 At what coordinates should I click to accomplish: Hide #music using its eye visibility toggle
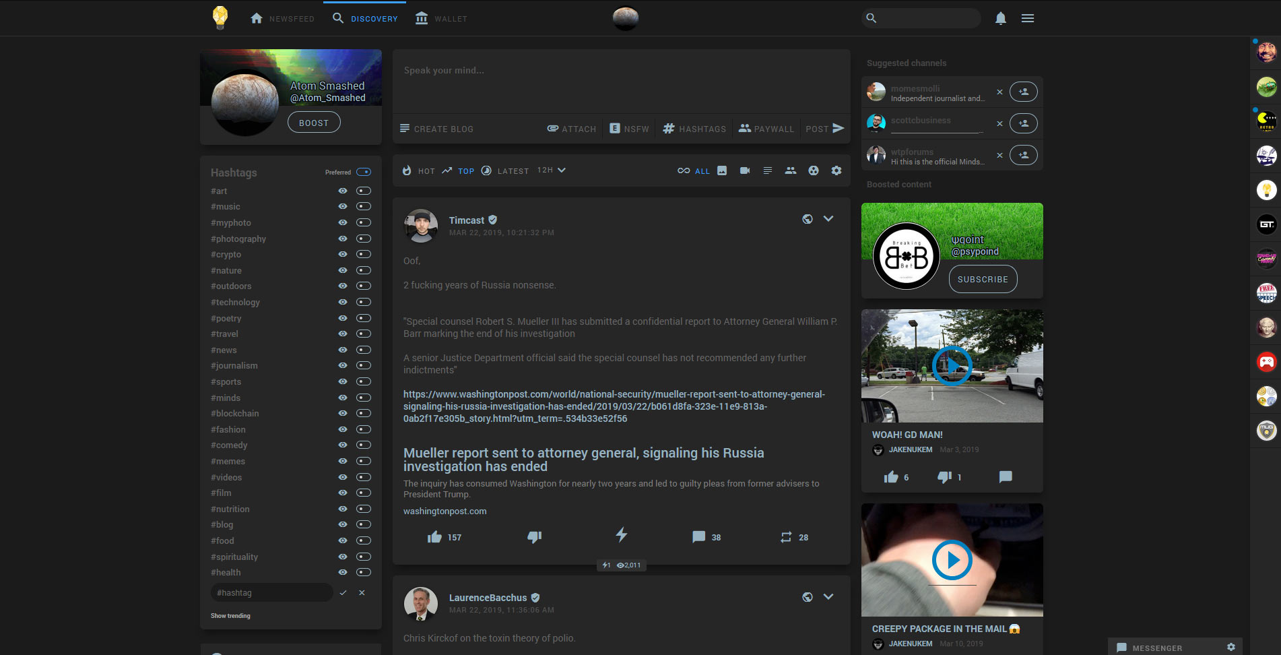pyautogui.click(x=343, y=206)
